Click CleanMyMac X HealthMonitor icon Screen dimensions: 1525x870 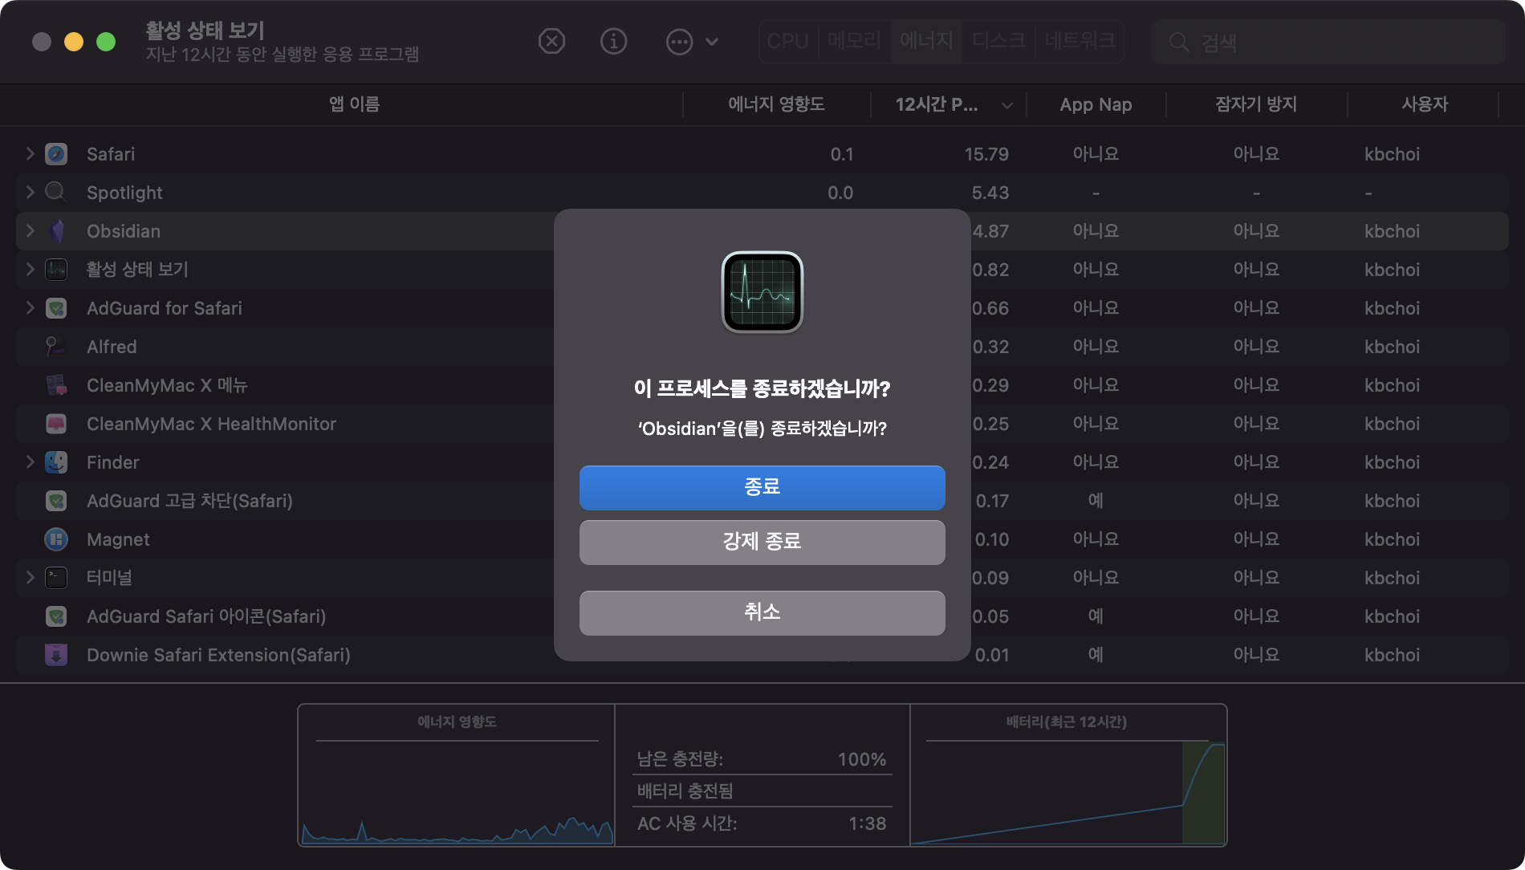(56, 423)
